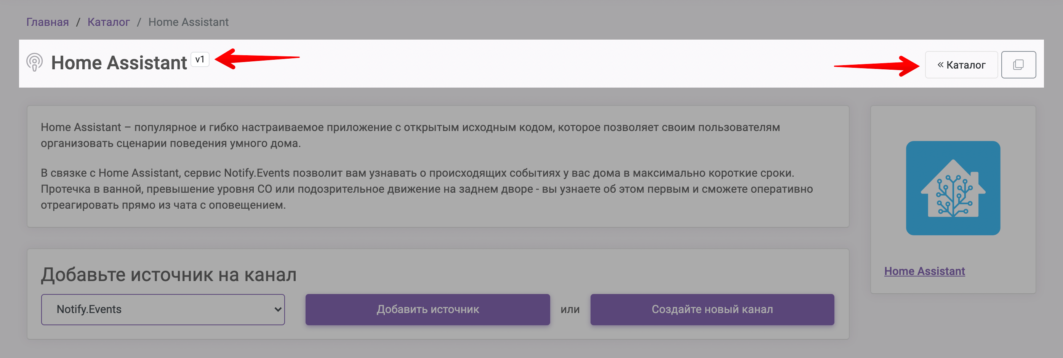
Task: Click the Home Assistant page heading
Action: point(119,63)
